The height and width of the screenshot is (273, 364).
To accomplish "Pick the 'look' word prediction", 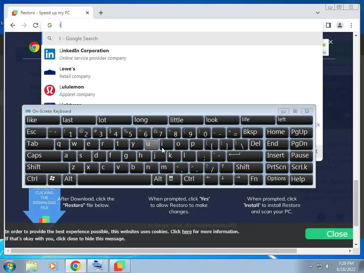I will pos(222,120).
